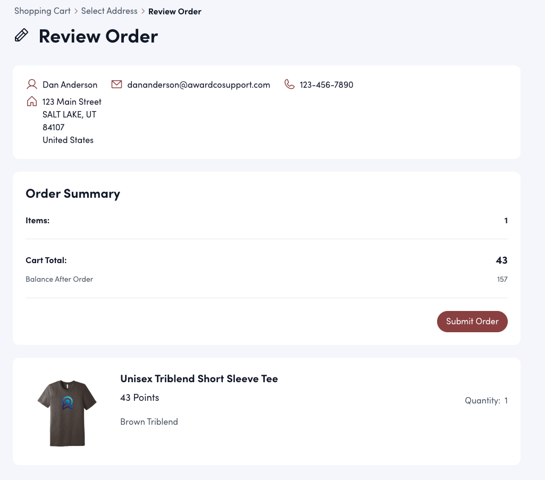Click the email address dananderson@awardcosupport.com
Screen dimensions: 545x480
[198, 85]
